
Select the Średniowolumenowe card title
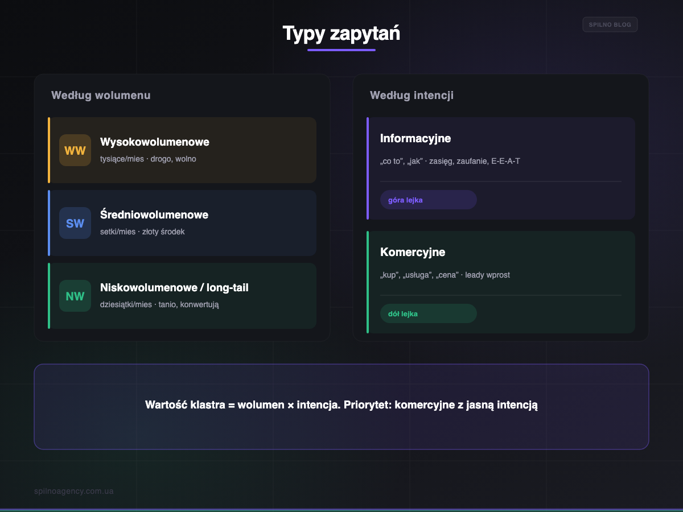(x=154, y=214)
